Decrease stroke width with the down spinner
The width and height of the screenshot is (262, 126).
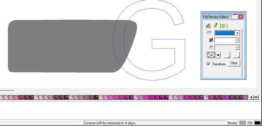(237, 42)
